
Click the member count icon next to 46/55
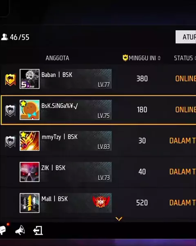click(x=4, y=37)
